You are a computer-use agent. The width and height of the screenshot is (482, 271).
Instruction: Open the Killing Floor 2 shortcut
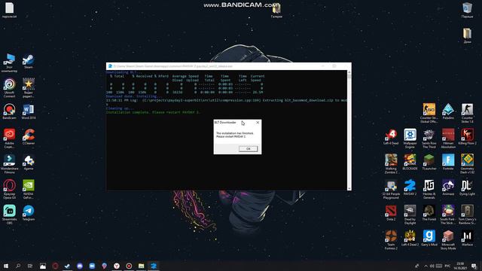point(467,137)
